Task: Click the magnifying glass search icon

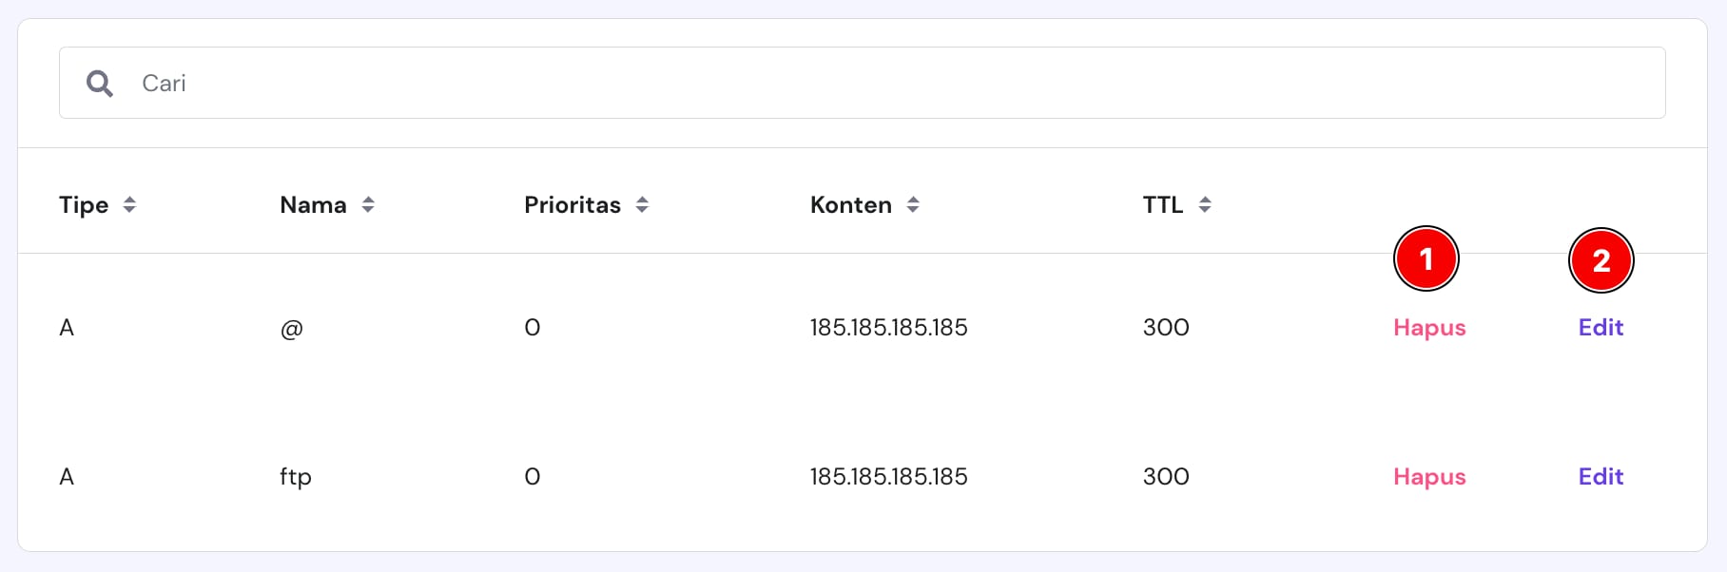Action: [x=99, y=84]
